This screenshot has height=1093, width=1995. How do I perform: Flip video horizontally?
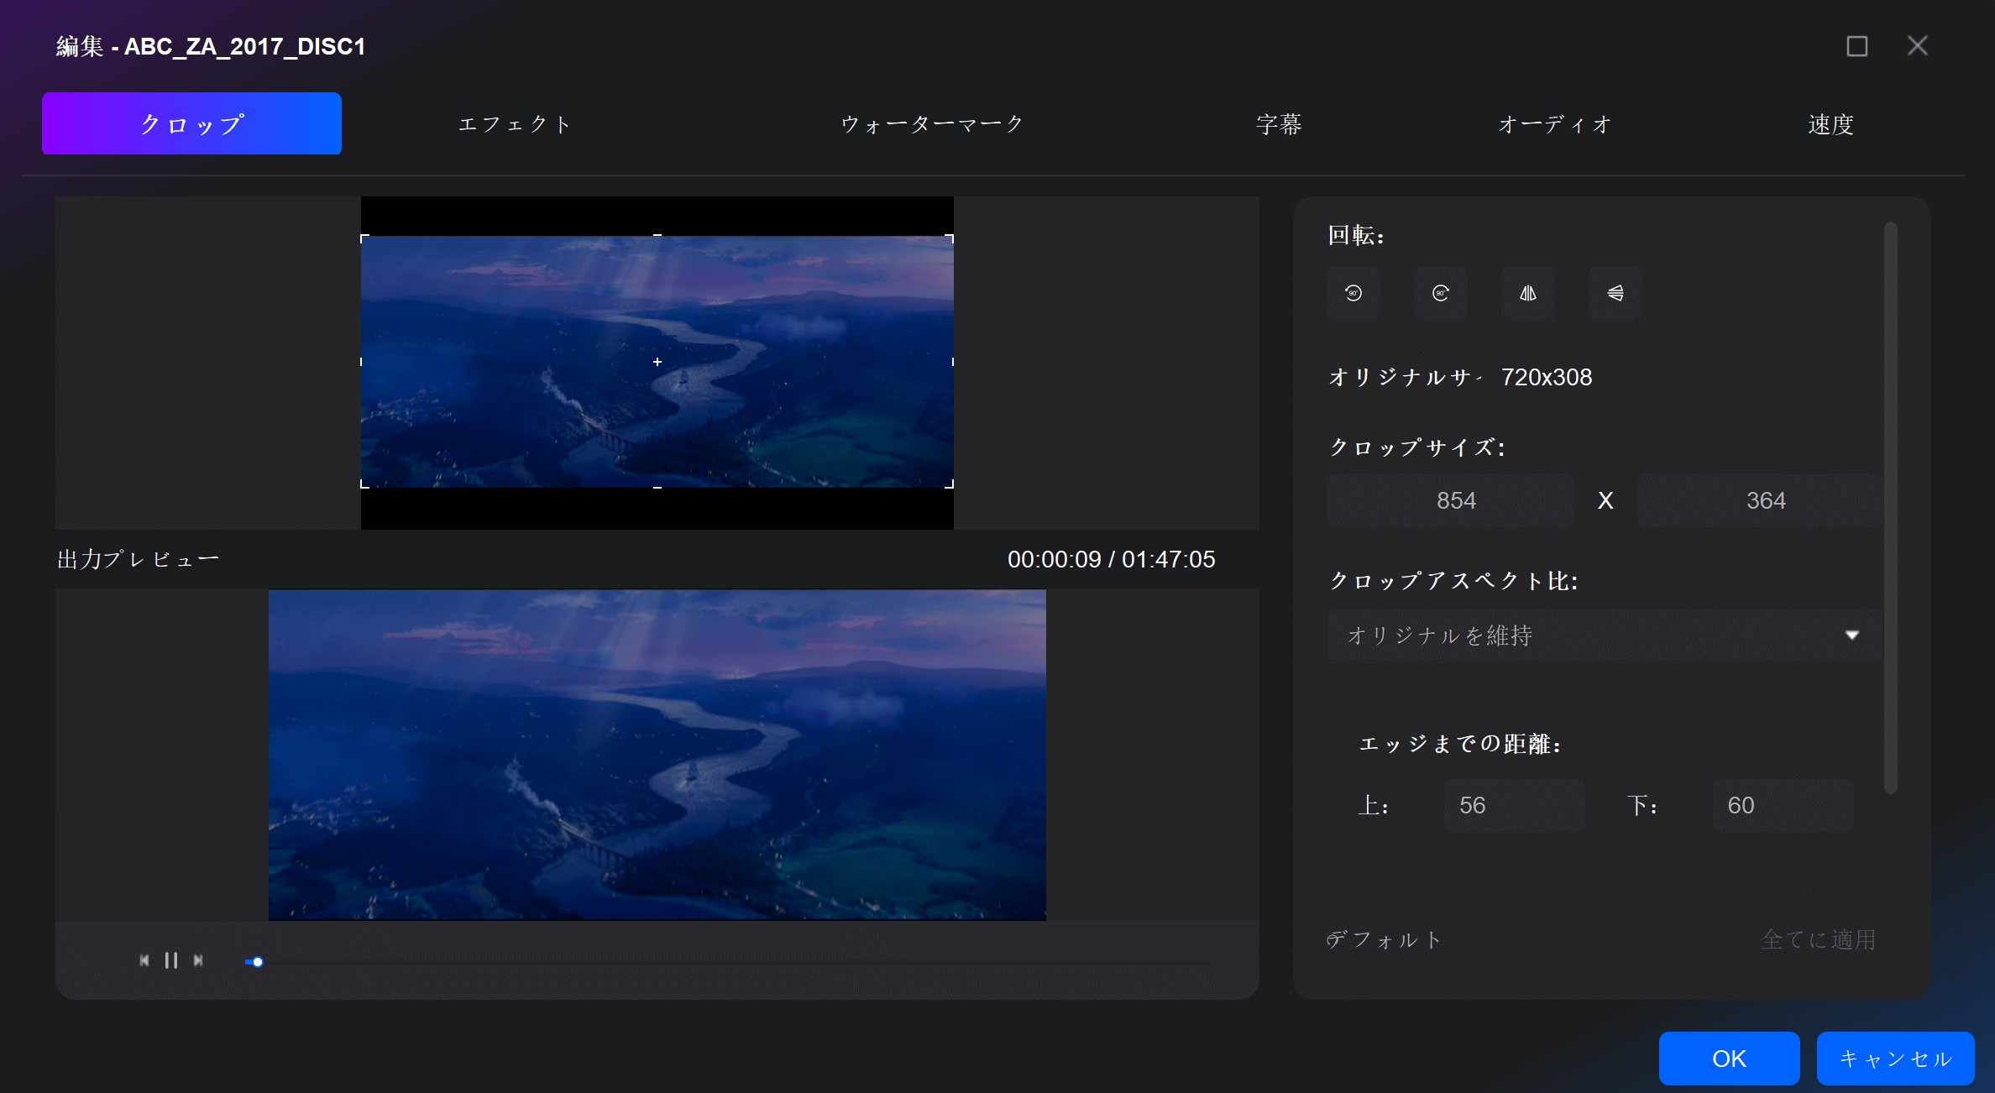click(1527, 293)
